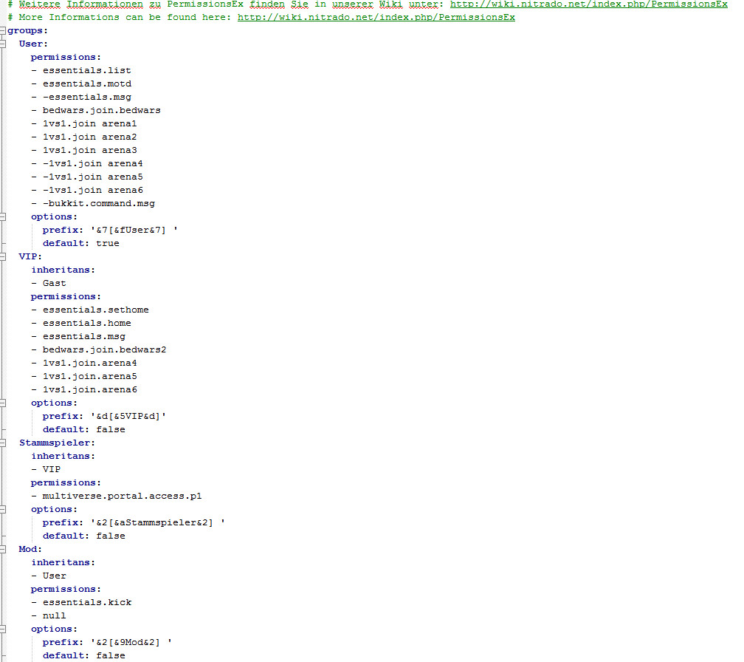Click the 'bedwars.join.bedwars' line under User
The width and height of the screenshot is (744, 662).
96,111
